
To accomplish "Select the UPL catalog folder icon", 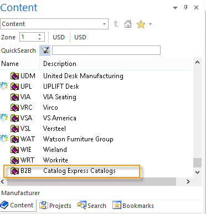I will click(14, 86).
